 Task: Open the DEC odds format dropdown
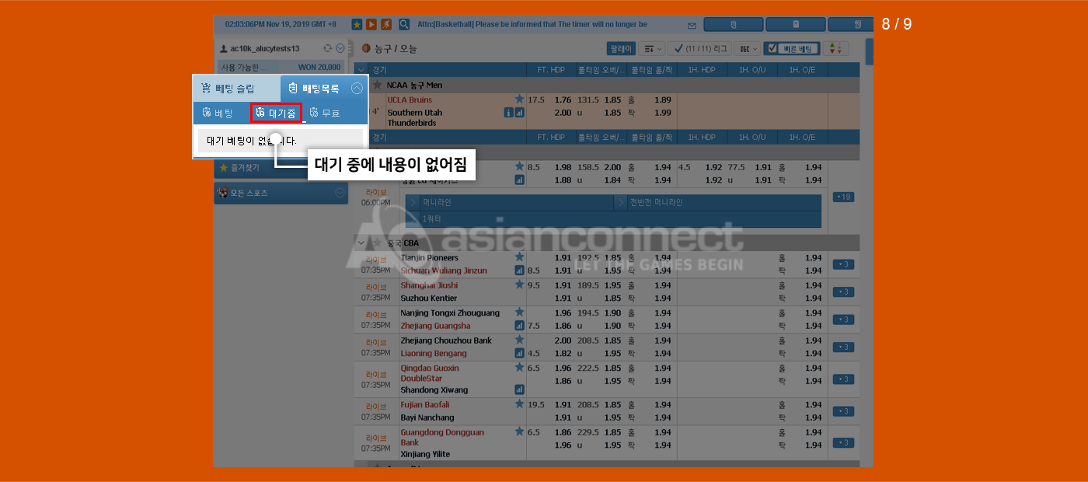coord(748,48)
